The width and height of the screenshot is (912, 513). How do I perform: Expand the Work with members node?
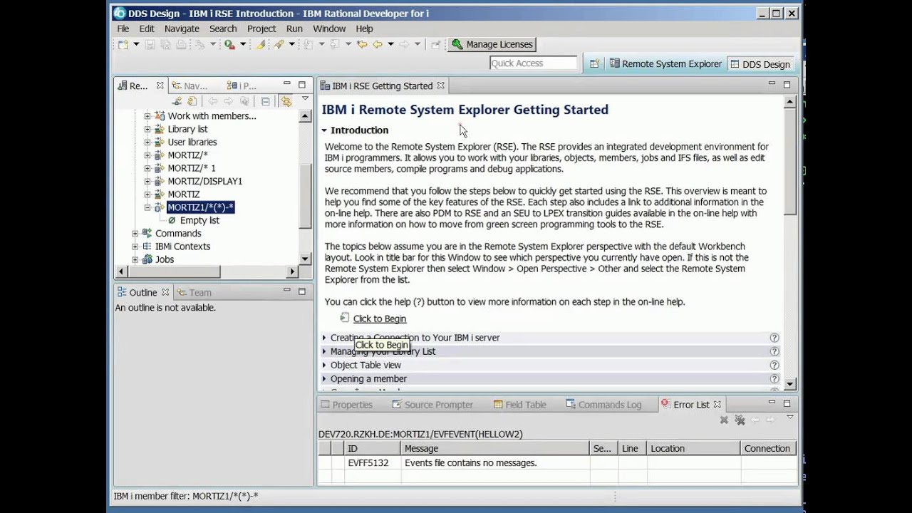pos(147,115)
